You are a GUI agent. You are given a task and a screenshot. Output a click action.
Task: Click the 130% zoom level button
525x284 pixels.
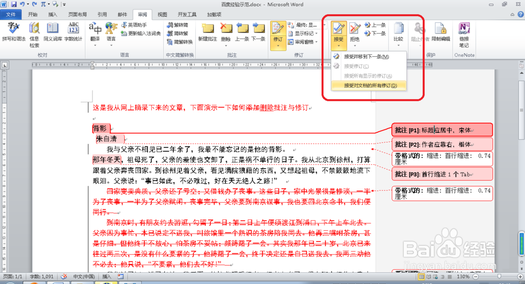(x=463, y=277)
